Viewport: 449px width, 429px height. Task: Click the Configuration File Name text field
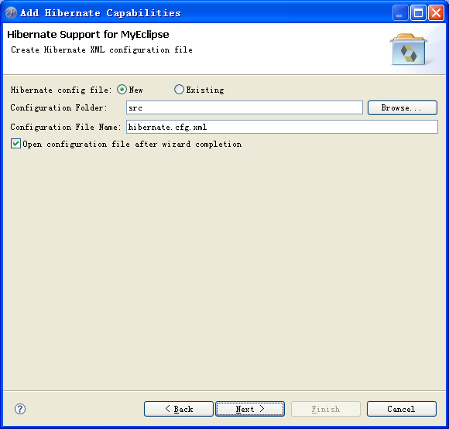pyautogui.click(x=282, y=127)
